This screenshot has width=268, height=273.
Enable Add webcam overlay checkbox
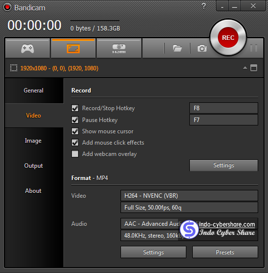75,154
